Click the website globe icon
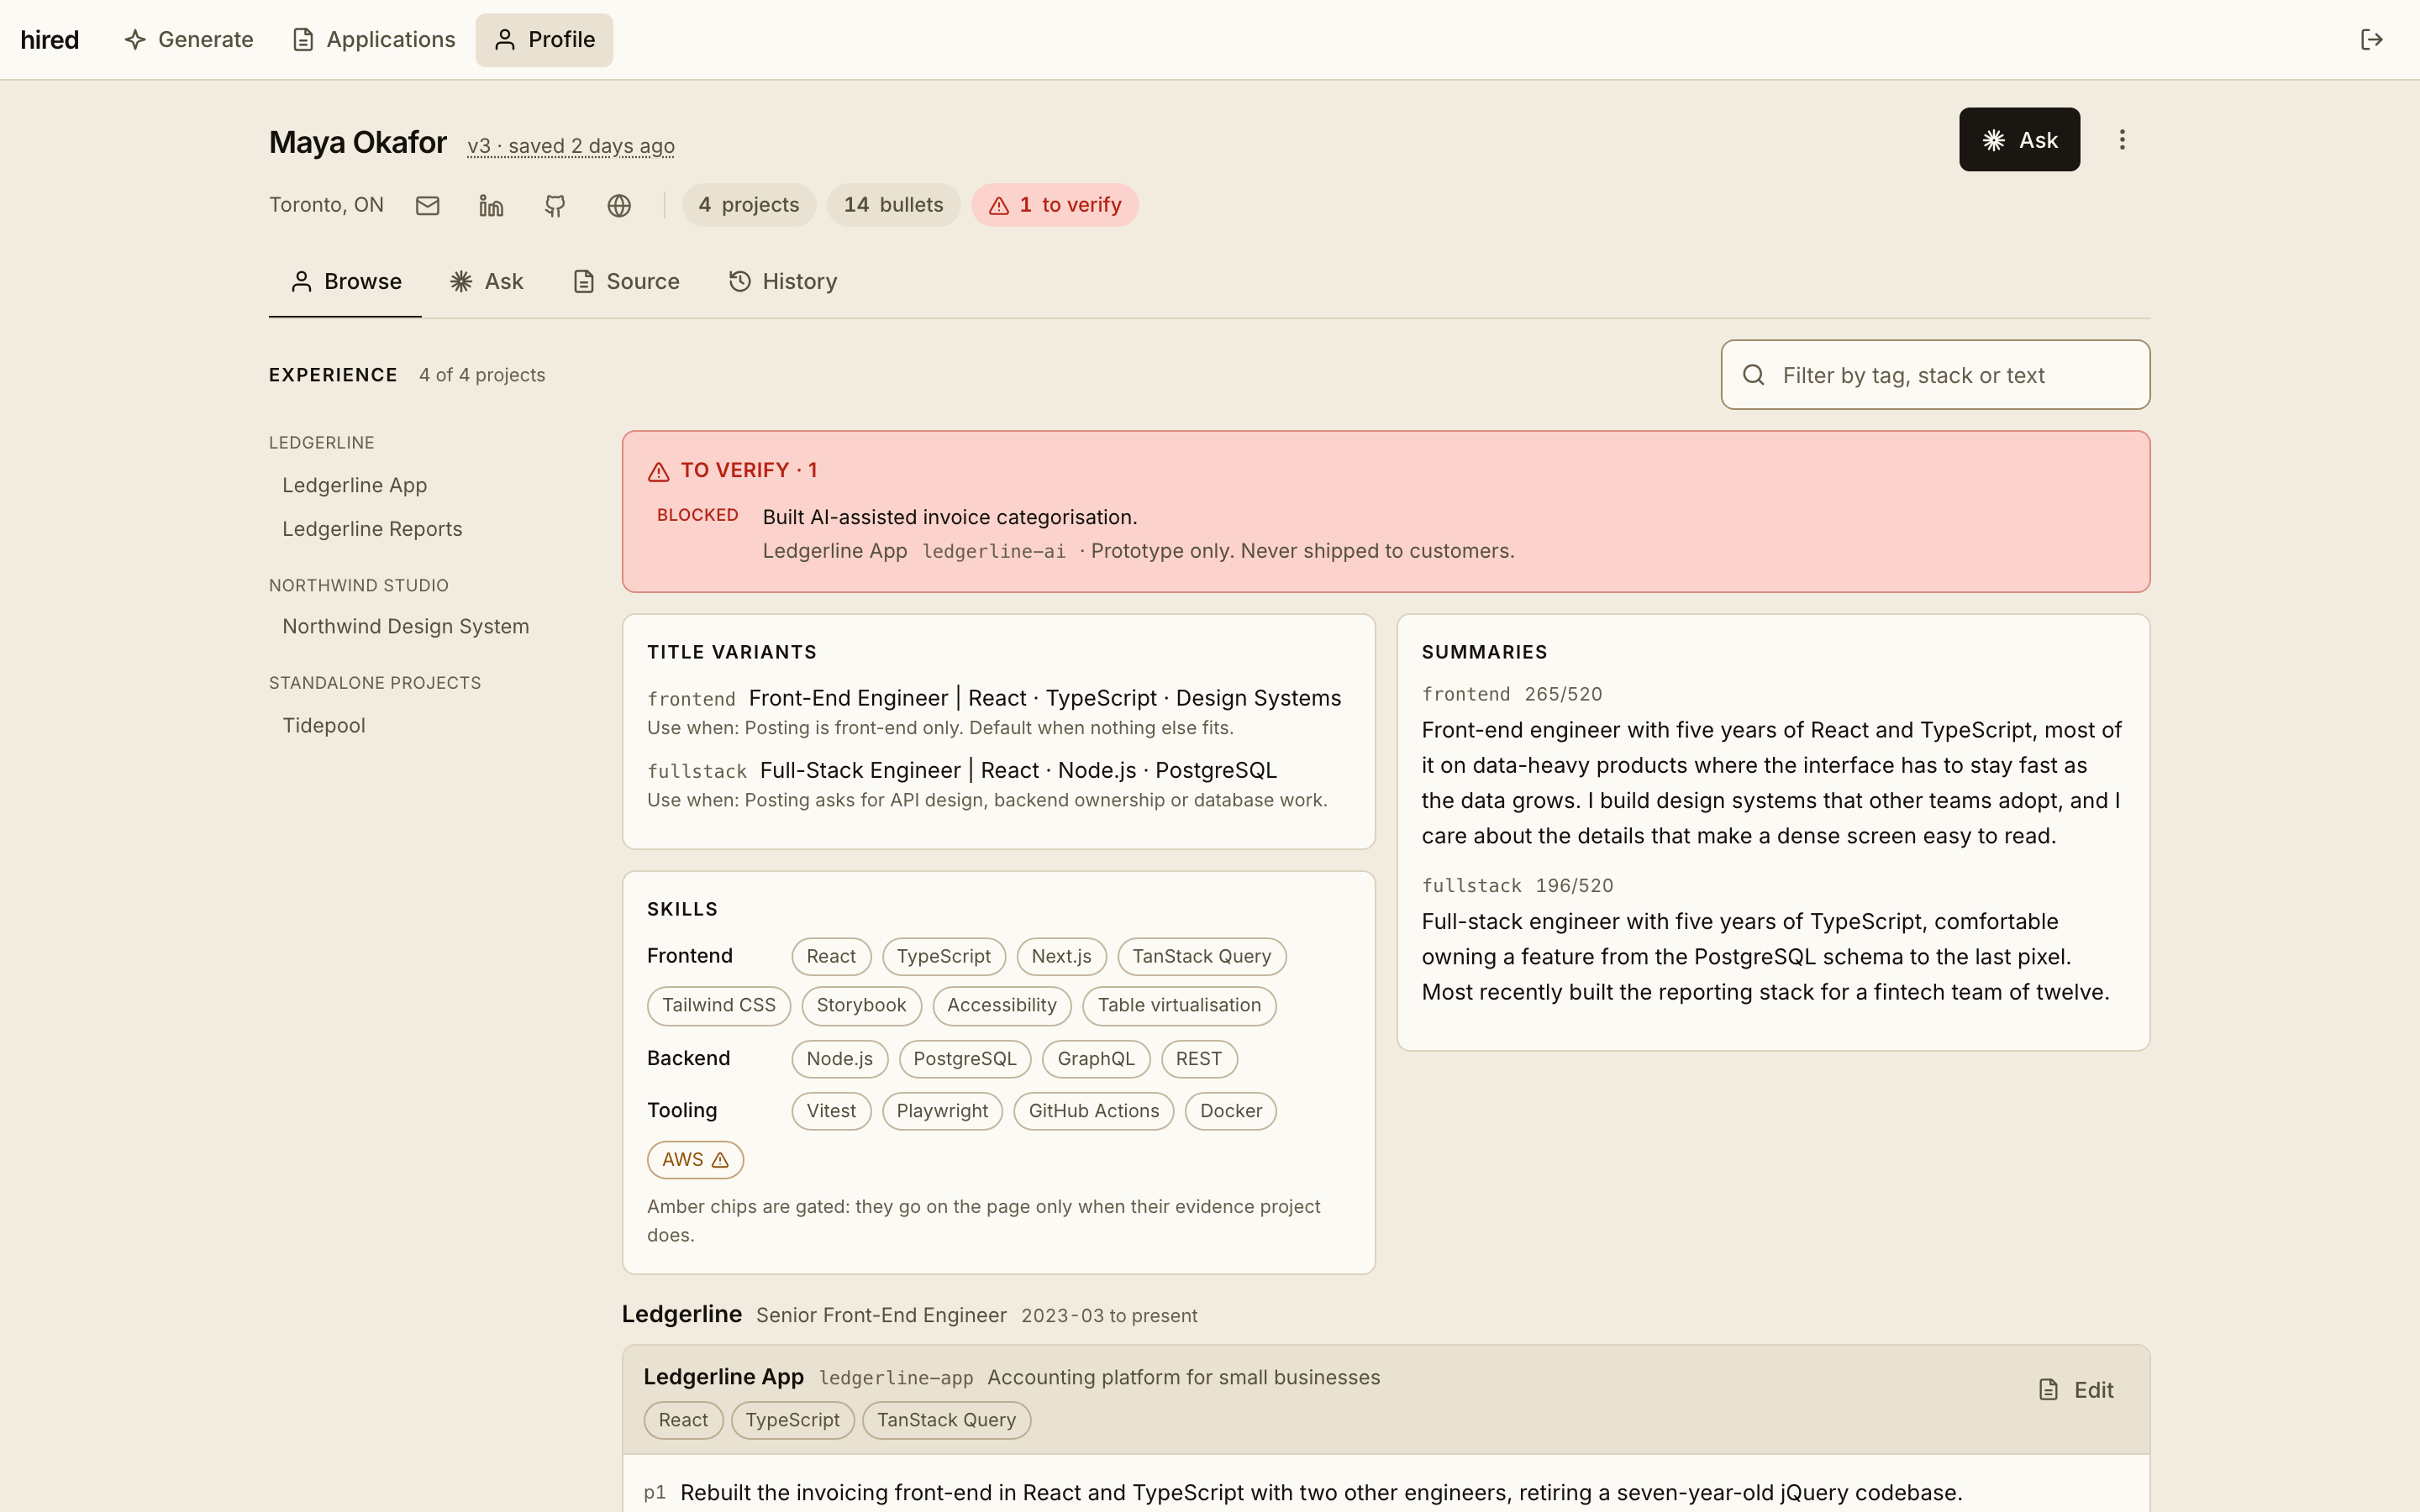The height and width of the screenshot is (1512, 2420). 619,205
